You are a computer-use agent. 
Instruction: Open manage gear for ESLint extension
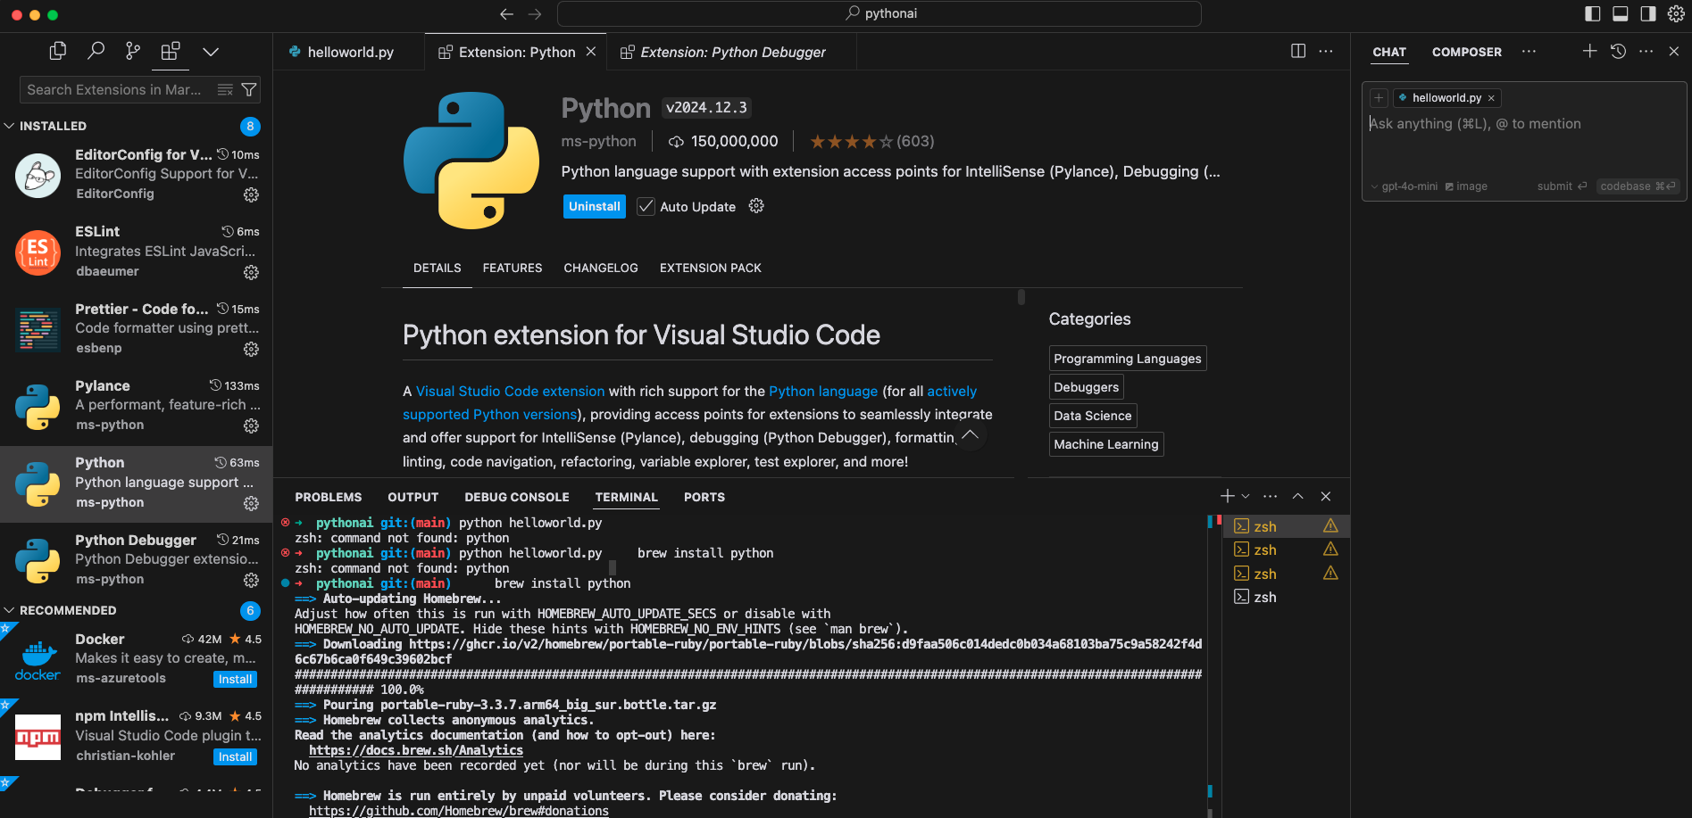coord(251,272)
